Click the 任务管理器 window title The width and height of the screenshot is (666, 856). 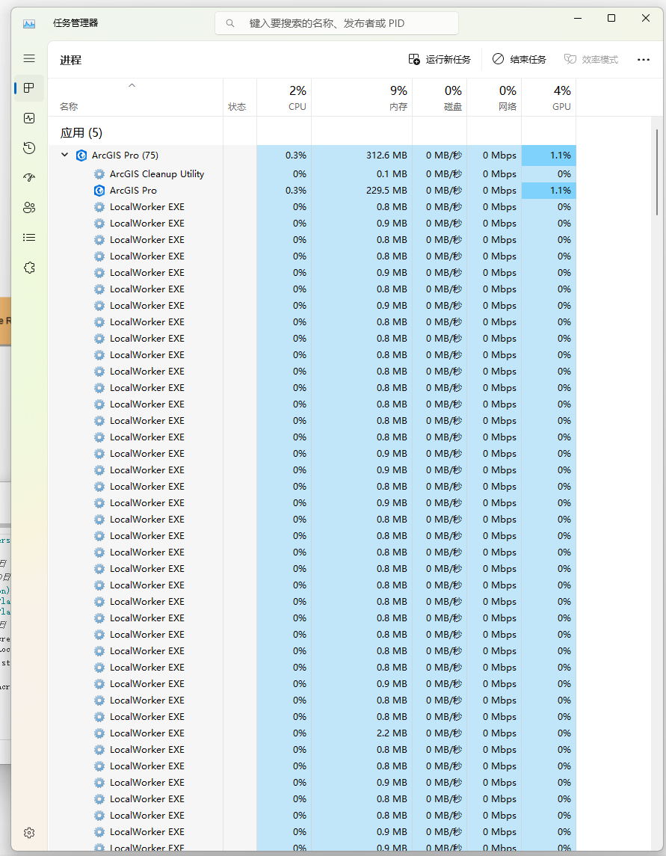point(75,23)
